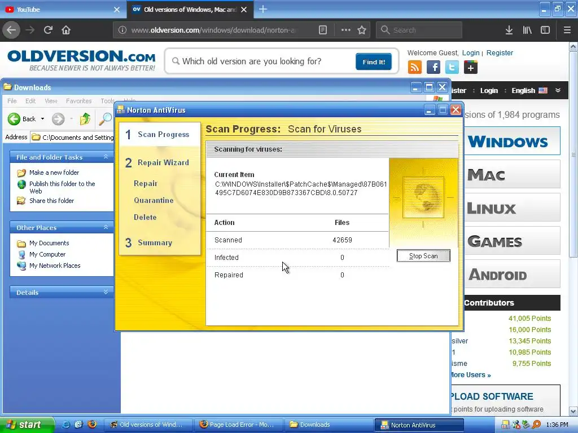Click Share this folder task
This screenshot has height=433, width=578.
tap(51, 201)
